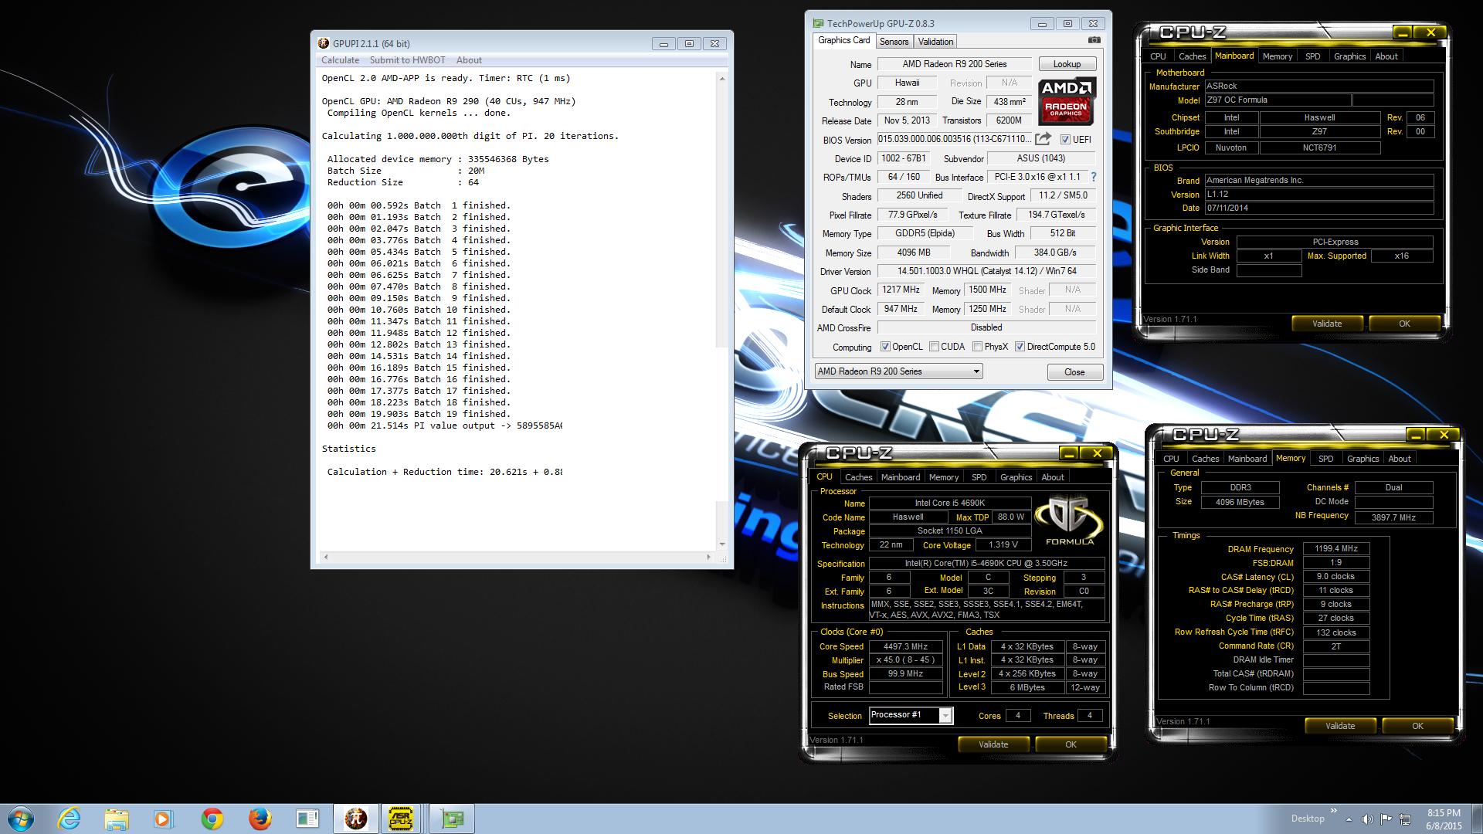Switch to Sensors tab in GPU-Z
Image resolution: width=1483 pixels, height=834 pixels.
(894, 42)
